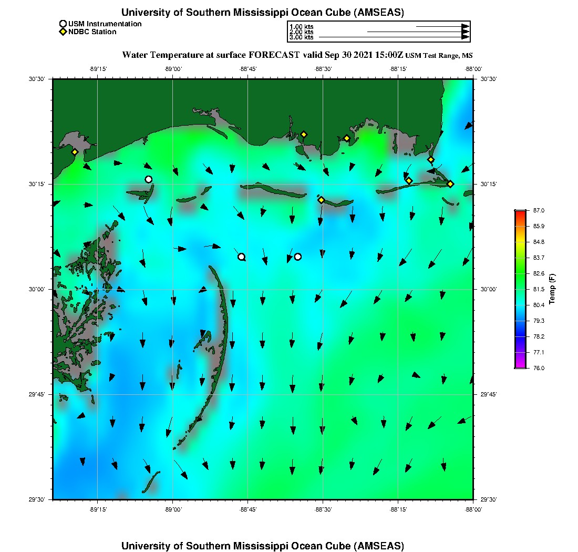
Task: Click the right-axis latitude label 30°00'
Action: coord(489,290)
